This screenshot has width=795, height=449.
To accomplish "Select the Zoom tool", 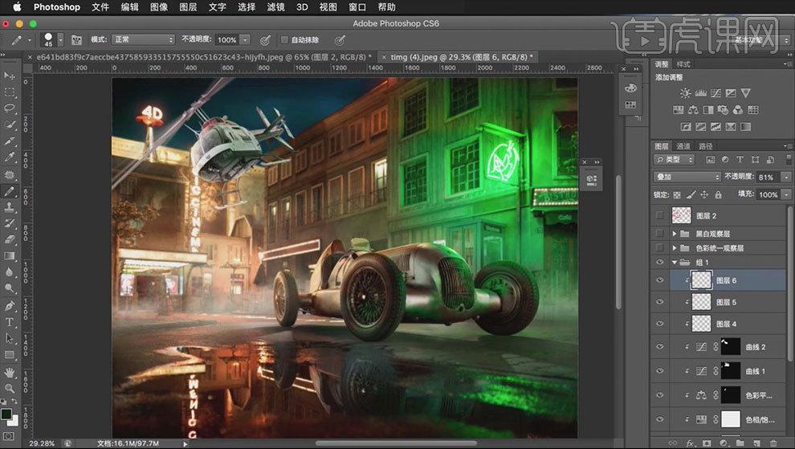I will coord(9,389).
